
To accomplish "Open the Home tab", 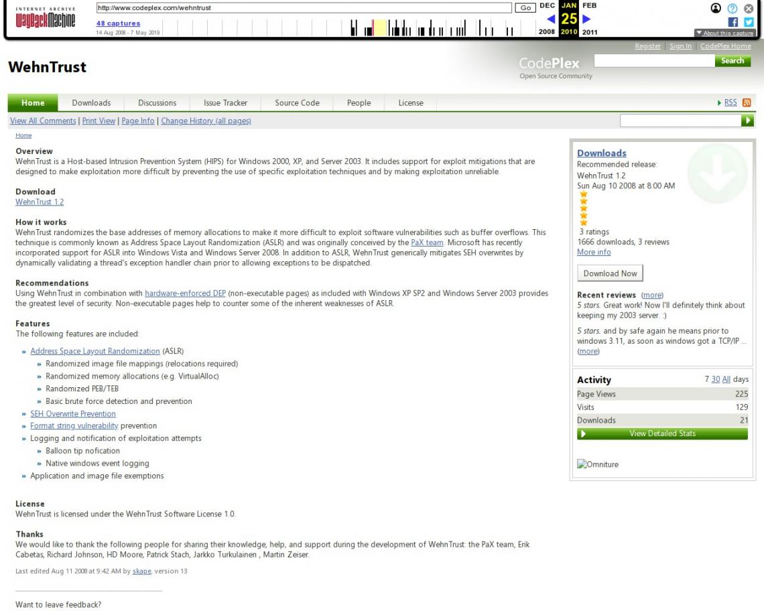I will (33, 103).
